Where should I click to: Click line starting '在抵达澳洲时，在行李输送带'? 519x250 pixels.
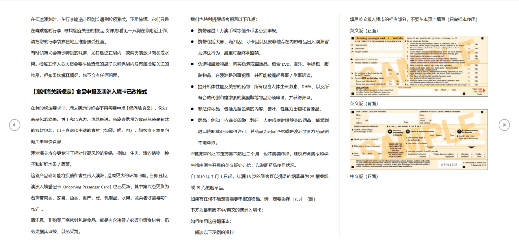coord(100,19)
